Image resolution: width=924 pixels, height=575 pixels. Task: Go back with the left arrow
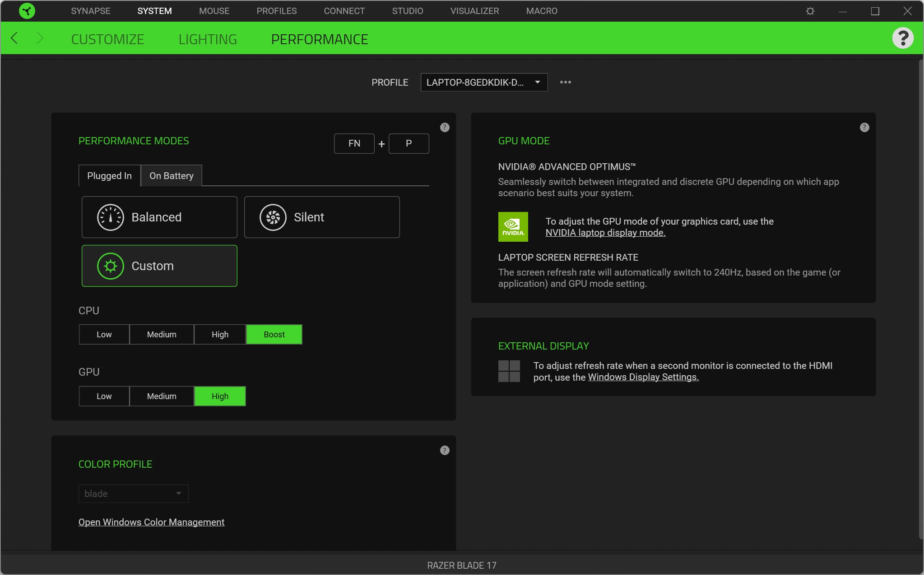click(x=14, y=38)
